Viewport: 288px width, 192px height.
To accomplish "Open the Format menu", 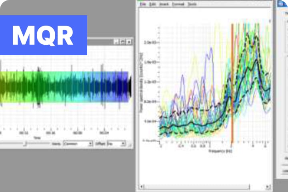I will click(x=178, y=4).
